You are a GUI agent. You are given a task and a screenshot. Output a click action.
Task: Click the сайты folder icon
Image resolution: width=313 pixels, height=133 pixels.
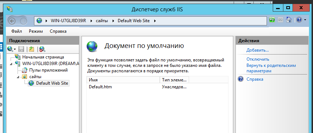click(x=24, y=77)
